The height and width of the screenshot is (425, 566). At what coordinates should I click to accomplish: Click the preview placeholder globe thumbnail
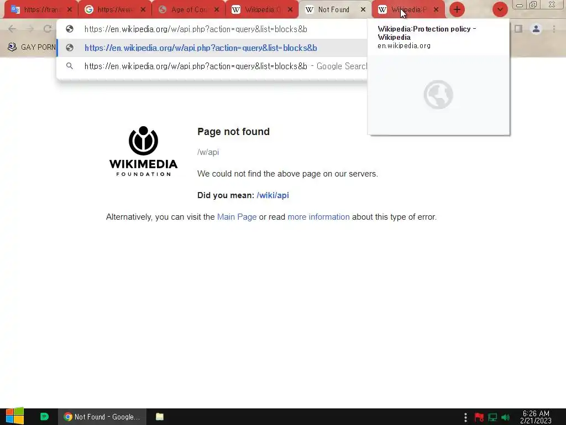(438, 95)
